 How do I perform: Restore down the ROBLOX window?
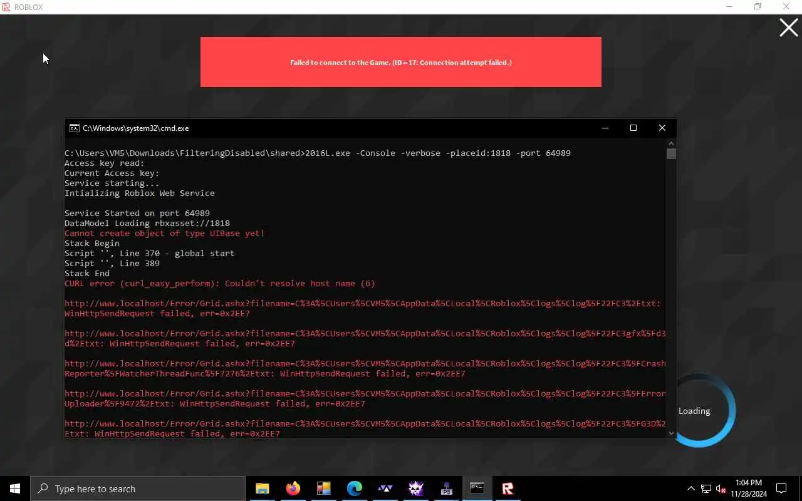click(x=758, y=7)
